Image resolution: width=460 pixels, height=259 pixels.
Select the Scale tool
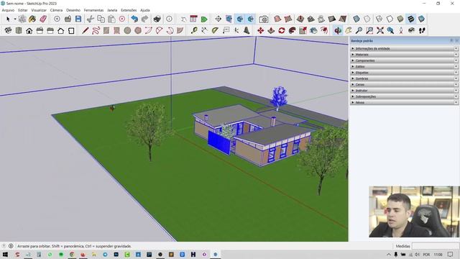[303, 30]
